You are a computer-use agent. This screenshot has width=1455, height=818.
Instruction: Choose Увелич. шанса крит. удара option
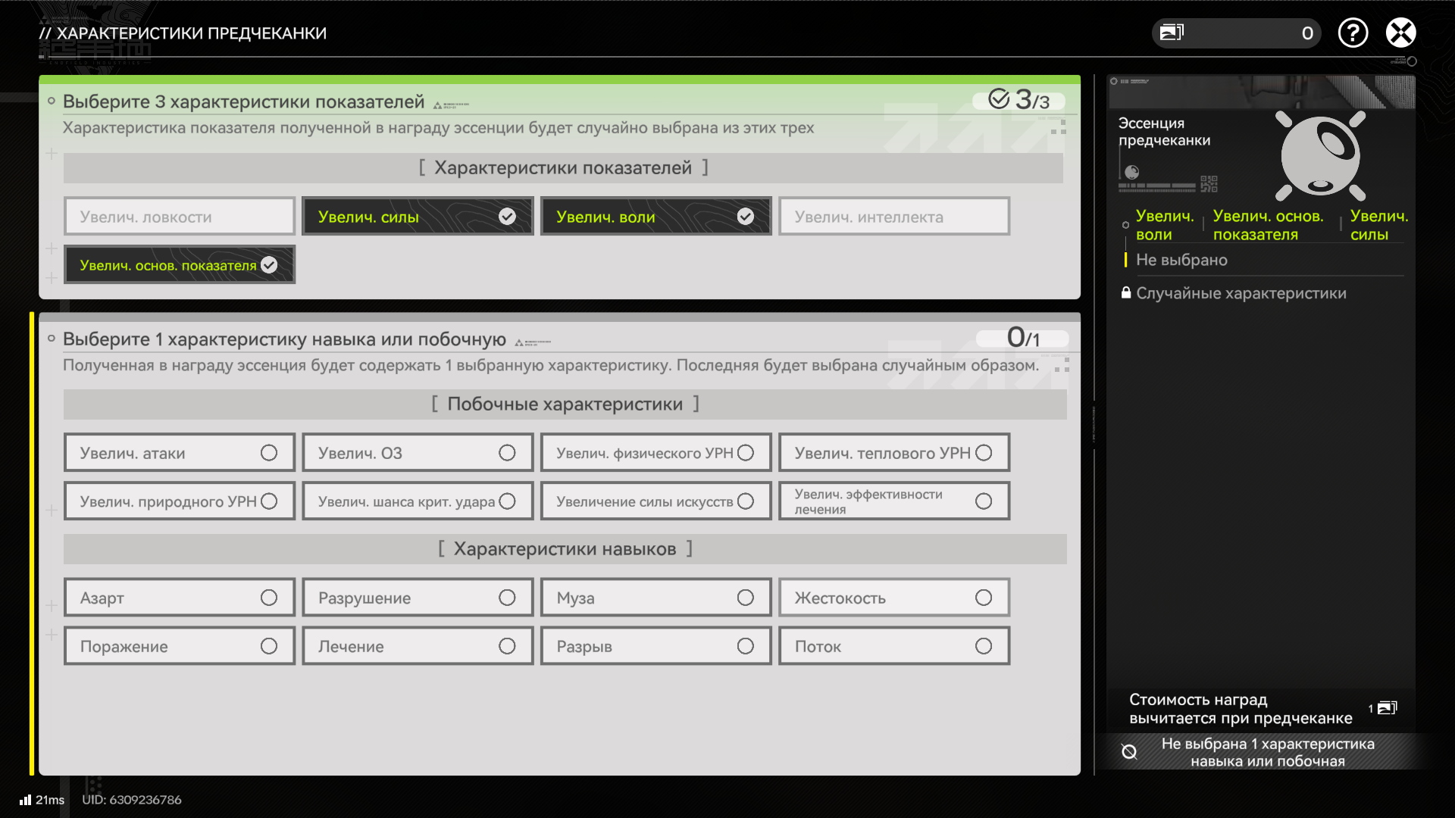tap(418, 501)
